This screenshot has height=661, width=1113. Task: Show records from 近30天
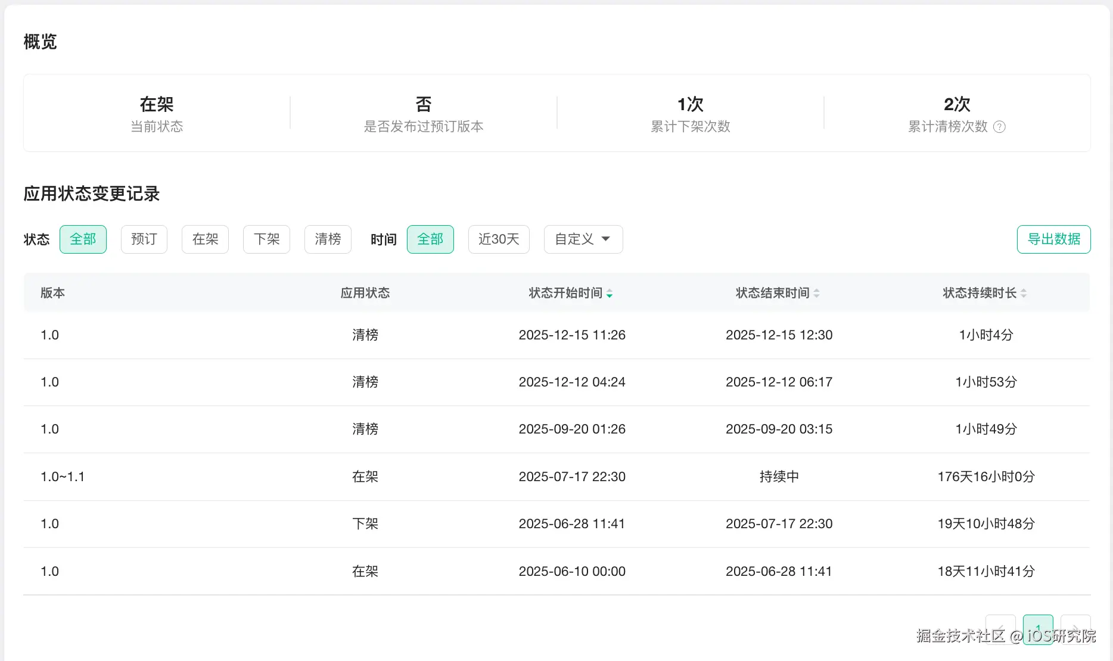pyautogui.click(x=499, y=239)
